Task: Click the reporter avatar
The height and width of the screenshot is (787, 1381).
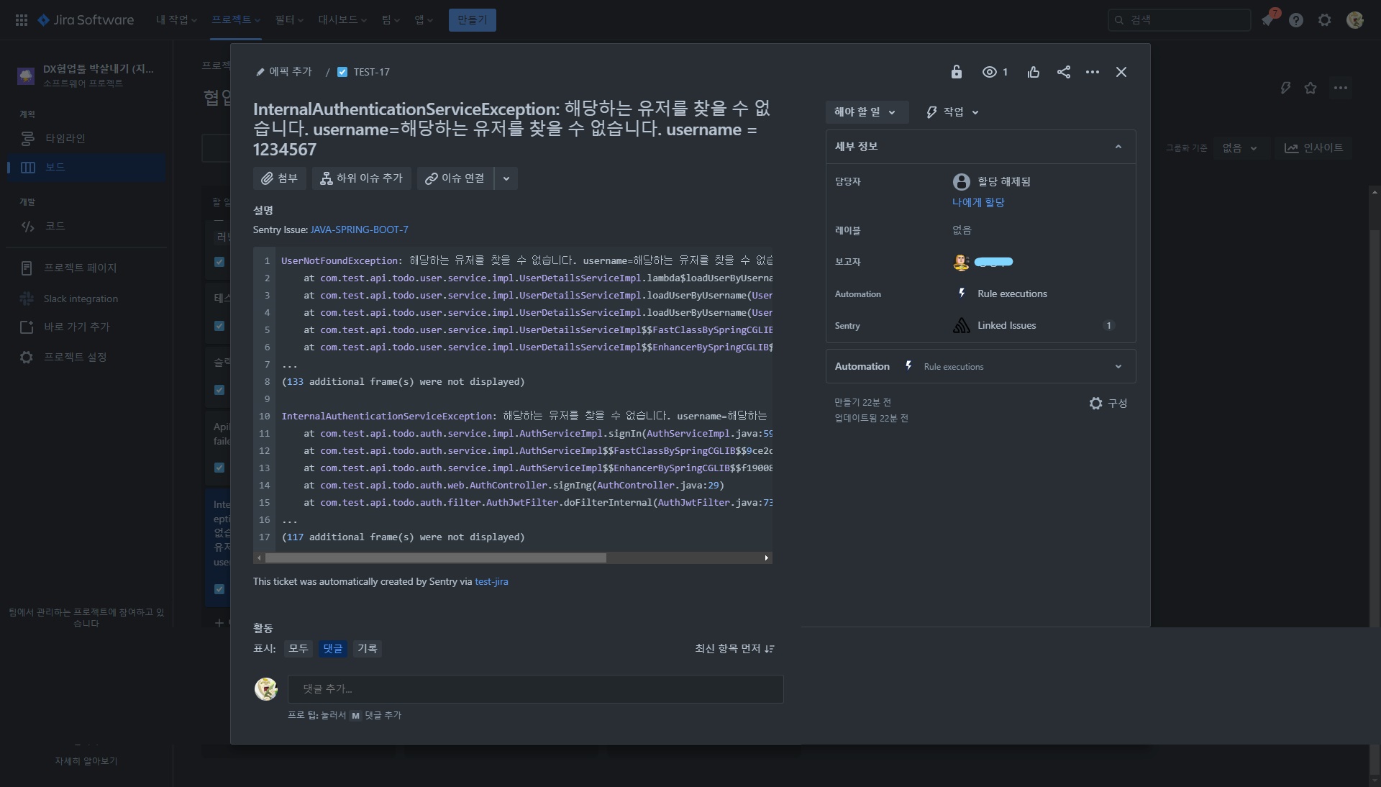Action: point(961,263)
